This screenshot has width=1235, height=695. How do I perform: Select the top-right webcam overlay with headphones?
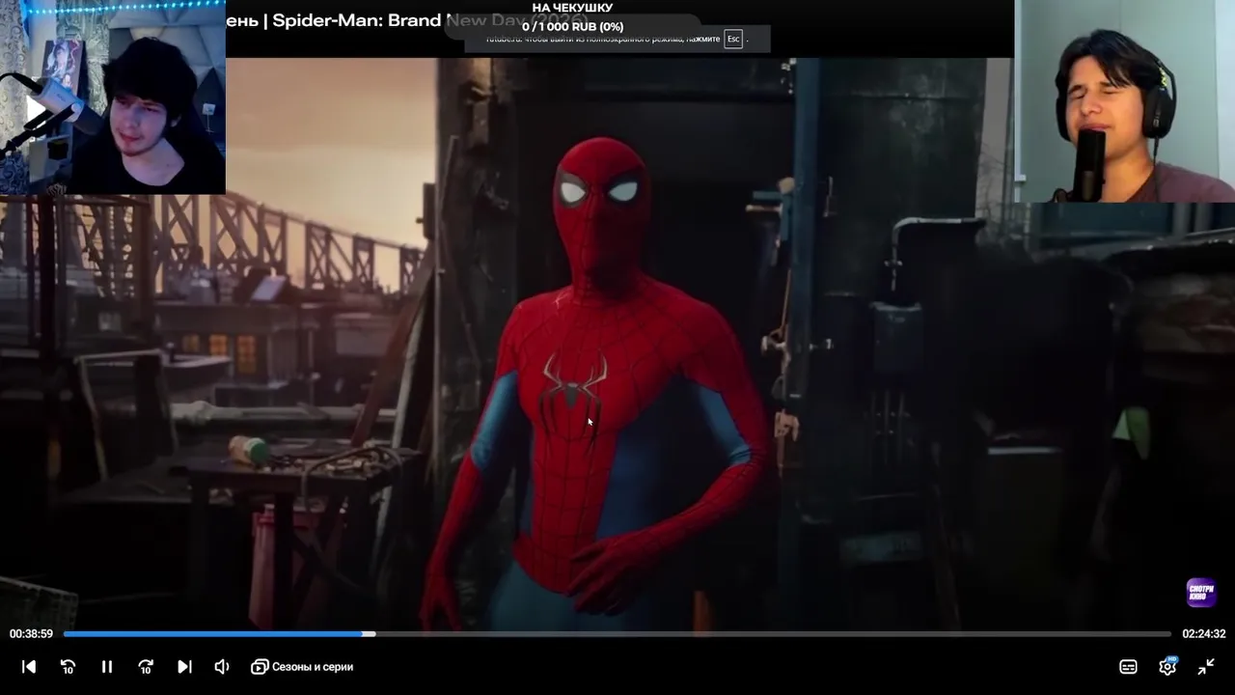(1125, 101)
